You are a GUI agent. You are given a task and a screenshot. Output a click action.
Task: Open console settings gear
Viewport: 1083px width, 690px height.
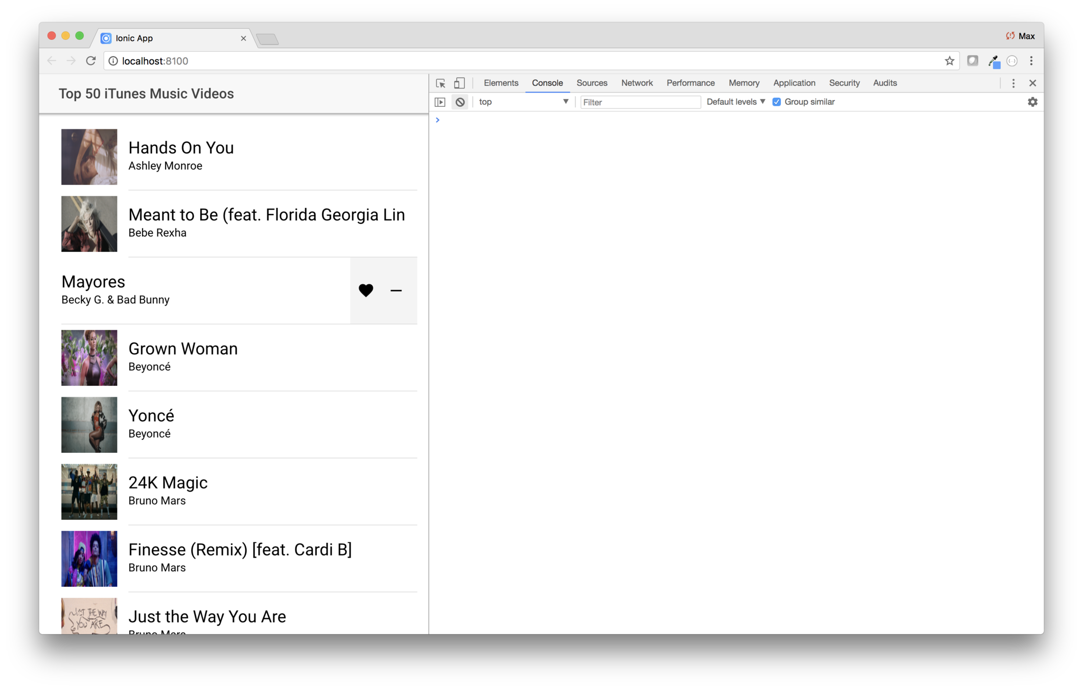1032,102
